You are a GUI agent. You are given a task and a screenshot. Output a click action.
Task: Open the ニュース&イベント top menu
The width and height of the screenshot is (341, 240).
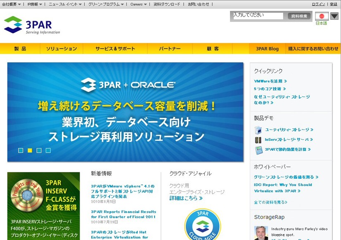[x=65, y=4]
